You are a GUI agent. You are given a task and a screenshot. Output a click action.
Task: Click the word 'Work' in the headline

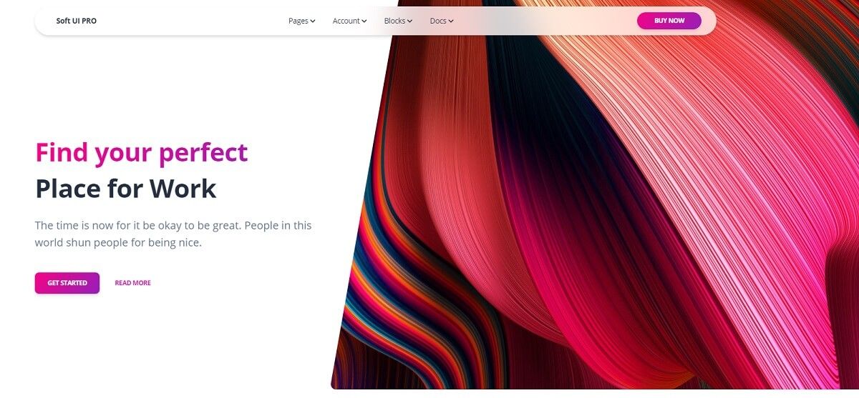tap(183, 189)
